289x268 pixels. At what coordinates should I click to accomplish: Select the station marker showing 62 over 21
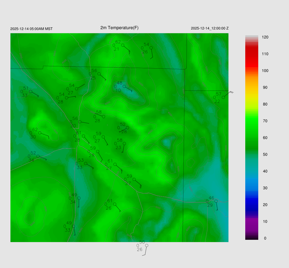123,45
